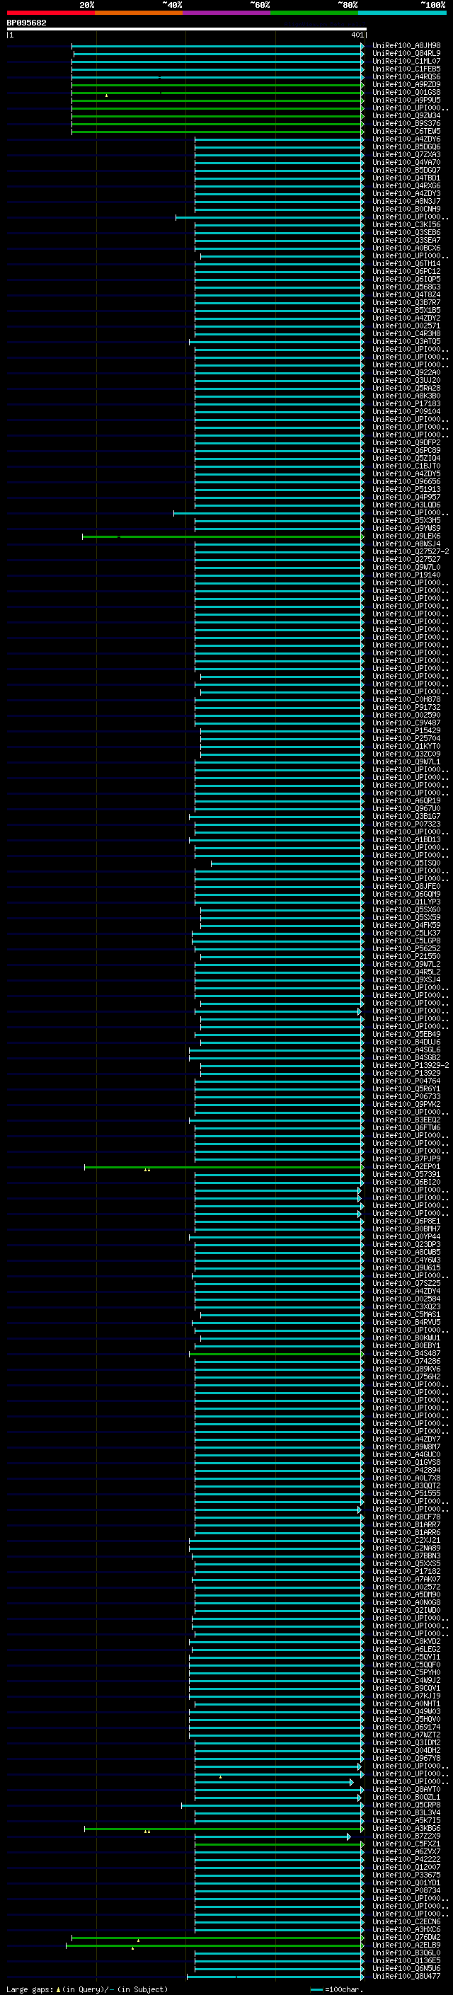The height and width of the screenshot is (1995, 453).
Task: Select hit label UniRef100_Q27527-2
Action: pos(411,551)
